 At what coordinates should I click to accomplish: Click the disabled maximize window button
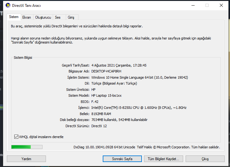tap(207, 5)
